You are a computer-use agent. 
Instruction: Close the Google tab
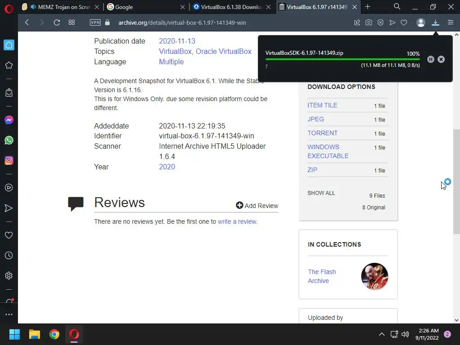tap(182, 7)
